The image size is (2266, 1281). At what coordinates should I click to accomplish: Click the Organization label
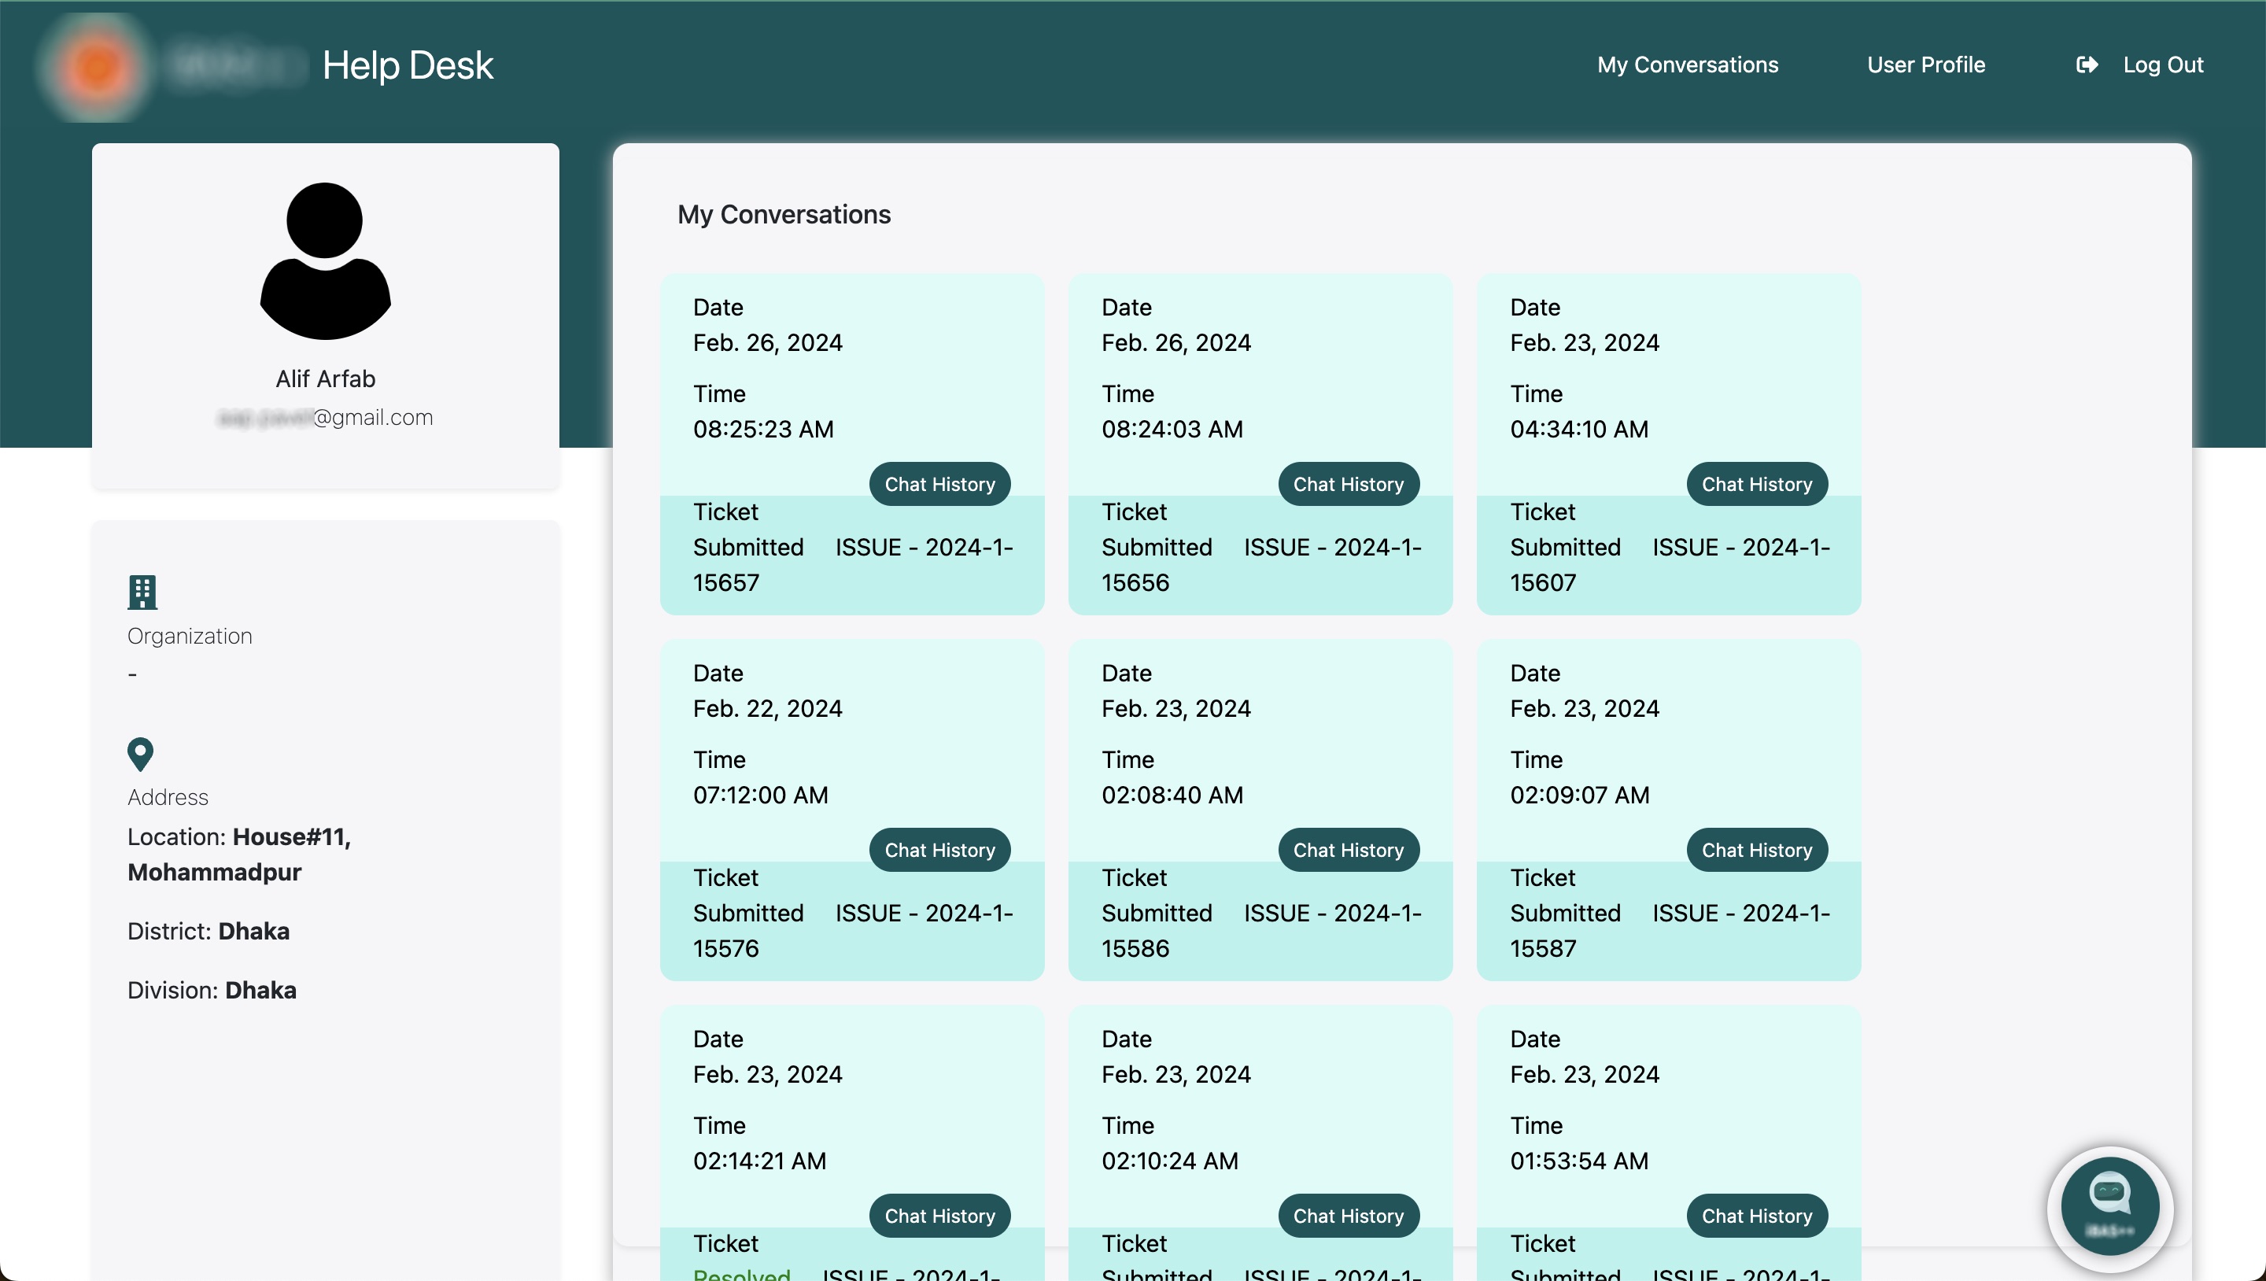[x=190, y=636]
